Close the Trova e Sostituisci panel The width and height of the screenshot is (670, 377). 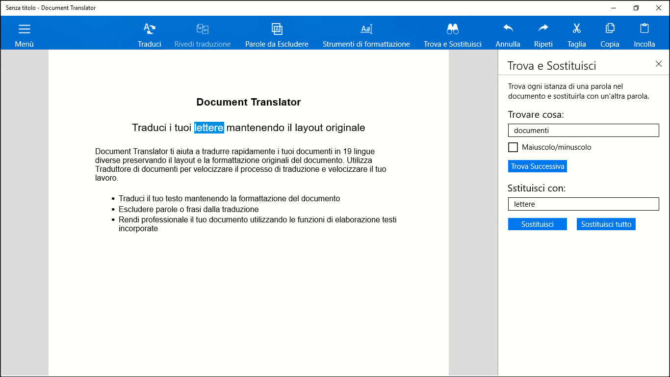pos(659,64)
